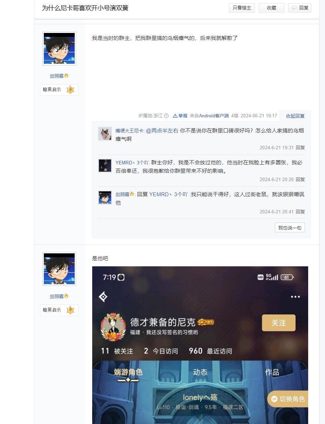Screen dimensions: 325x424
Task: Open the Android客户端 link
Action: coord(214,116)
